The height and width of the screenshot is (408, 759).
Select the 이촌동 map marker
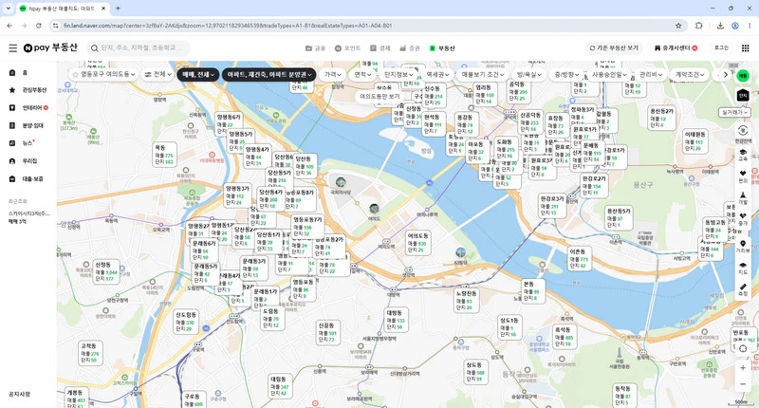click(579, 259)
